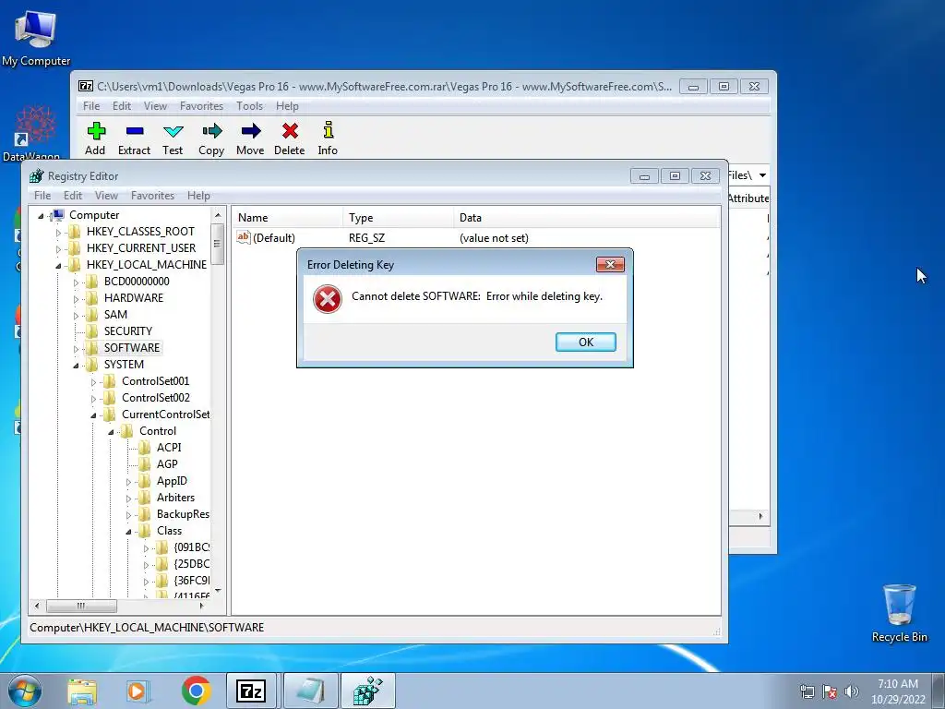Click the Registry Editor title bar icon
This screenshot has width=945, height=709.
(x=37, y=176)
